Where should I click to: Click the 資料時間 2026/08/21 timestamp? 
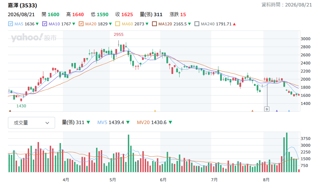pyautogui.click(x=287, y=5)
